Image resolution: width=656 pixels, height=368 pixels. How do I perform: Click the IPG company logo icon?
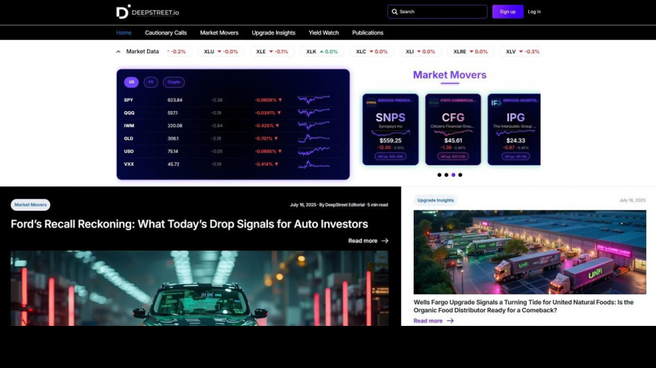coord(495,101)
